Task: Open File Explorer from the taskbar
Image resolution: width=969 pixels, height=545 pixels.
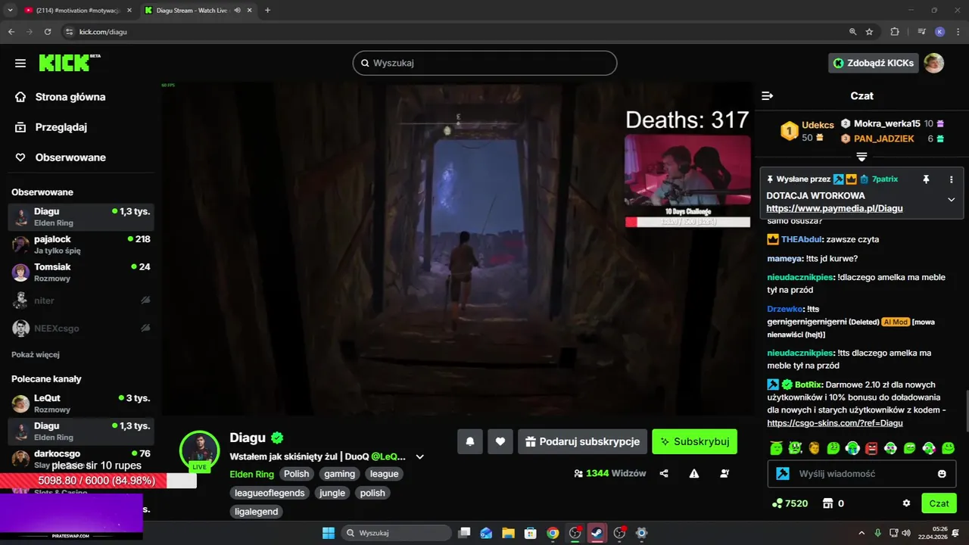Action: tap(508, 533)
